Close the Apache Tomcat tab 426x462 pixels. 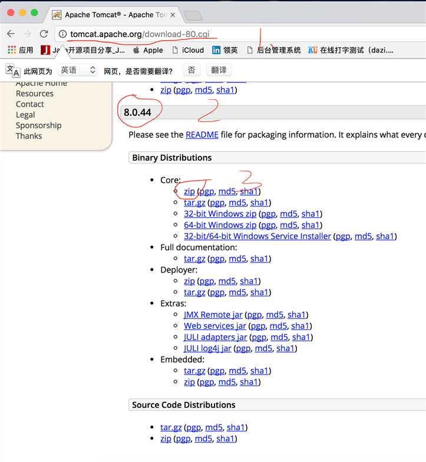173,15
